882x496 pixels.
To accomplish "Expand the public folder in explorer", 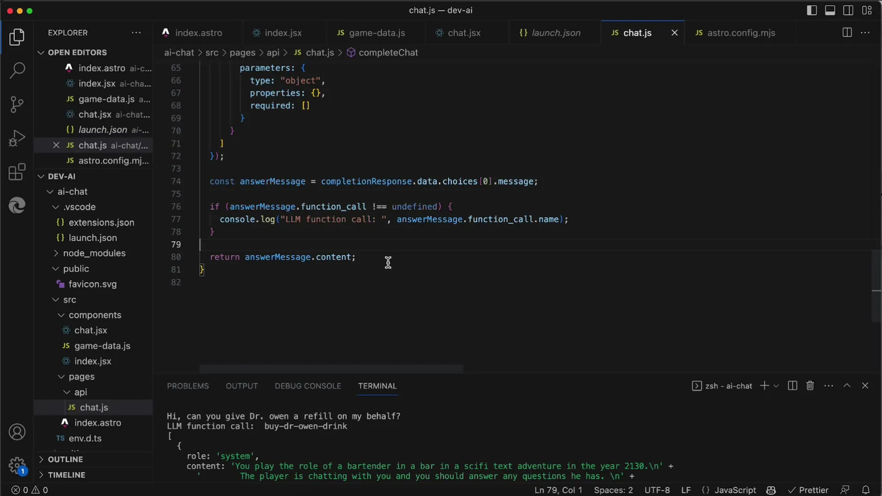I will 55,268.
